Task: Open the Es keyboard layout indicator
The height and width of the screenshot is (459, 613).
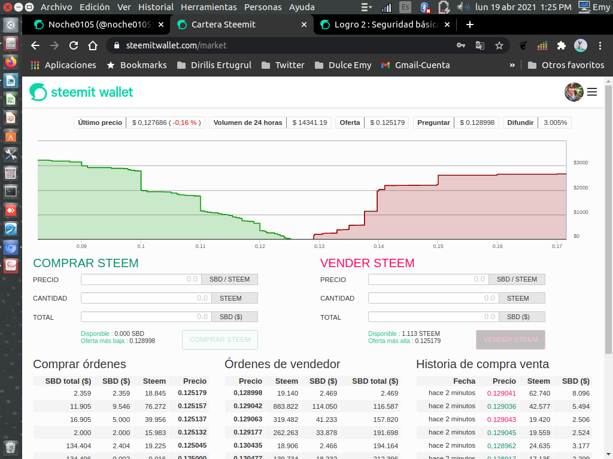Action: click(x=405, y=7)
